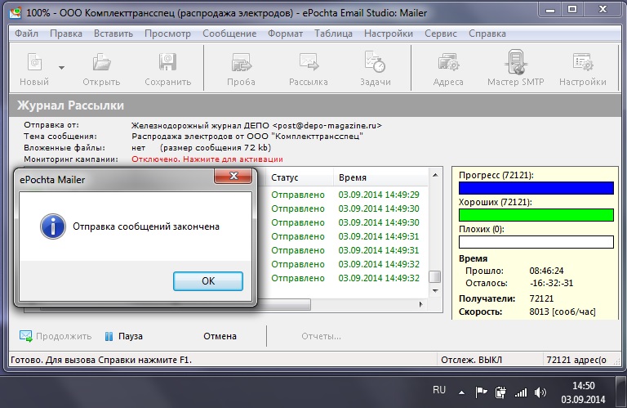Select log row with time 14:49:31 first

tap(345, 236)
